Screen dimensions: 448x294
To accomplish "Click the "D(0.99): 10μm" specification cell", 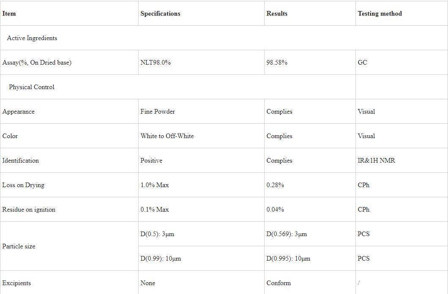I will (x=161, y=259).
